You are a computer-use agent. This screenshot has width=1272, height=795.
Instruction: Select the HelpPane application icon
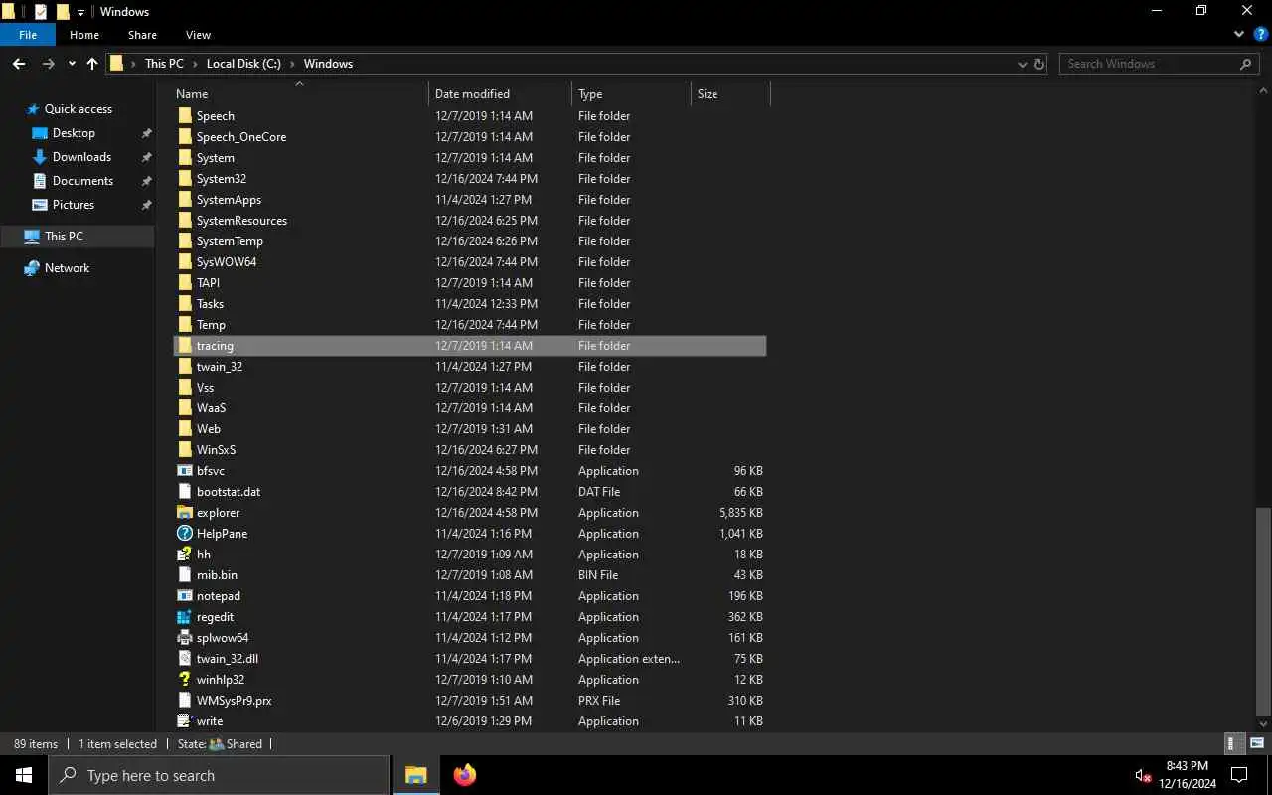(x=184, y=534)
